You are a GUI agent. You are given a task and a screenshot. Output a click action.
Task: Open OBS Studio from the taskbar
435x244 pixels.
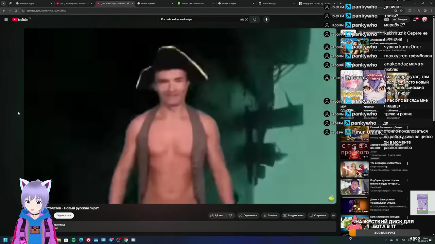[x=118, y=240]
